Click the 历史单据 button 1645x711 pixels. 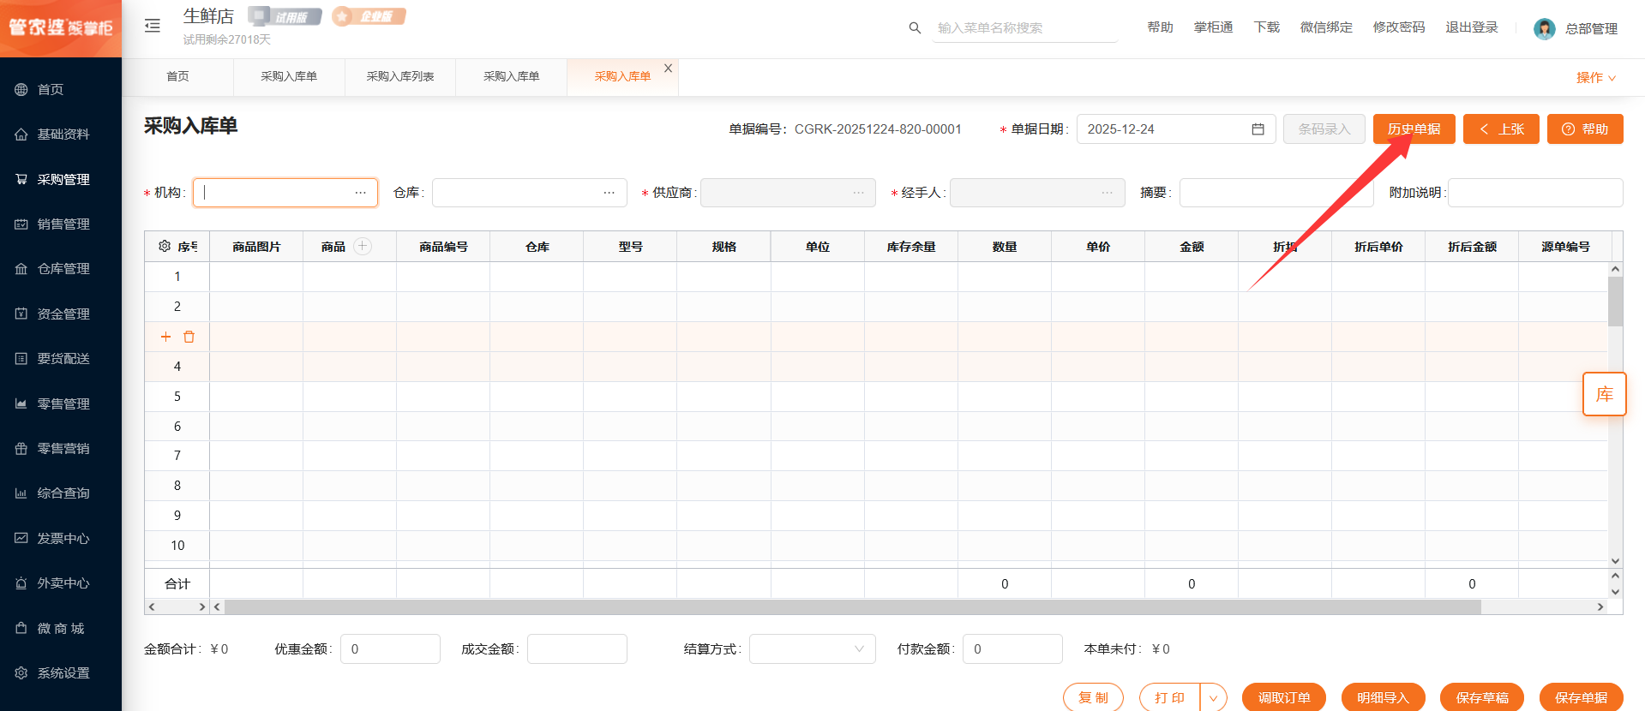(1414, 129)
